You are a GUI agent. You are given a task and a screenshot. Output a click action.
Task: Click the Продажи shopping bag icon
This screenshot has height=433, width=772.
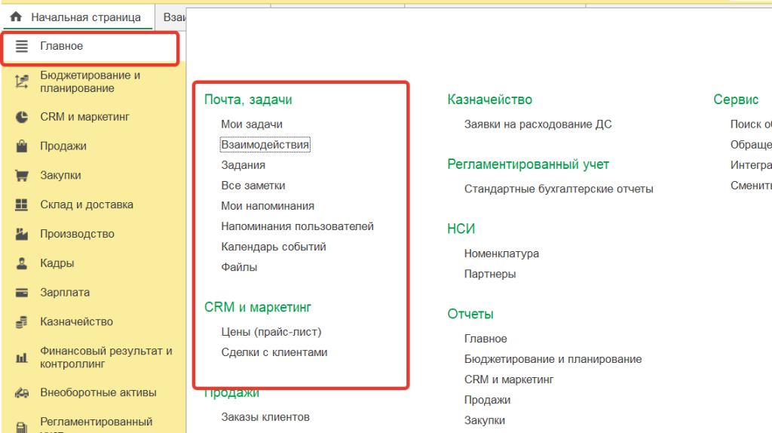tap(22, 146)
